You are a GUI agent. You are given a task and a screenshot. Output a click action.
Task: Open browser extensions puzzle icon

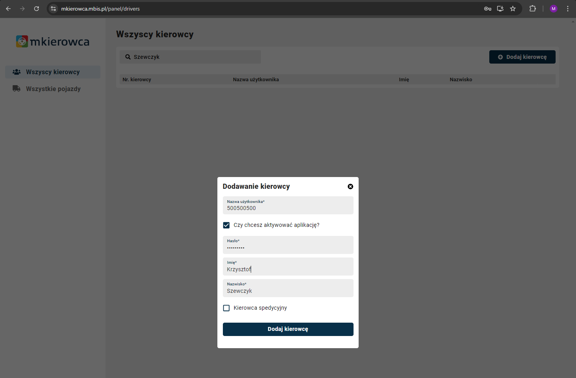click(532, 9)
